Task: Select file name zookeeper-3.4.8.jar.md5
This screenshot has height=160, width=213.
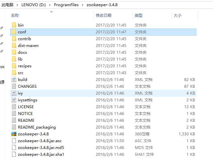Action: click(41, 148)
